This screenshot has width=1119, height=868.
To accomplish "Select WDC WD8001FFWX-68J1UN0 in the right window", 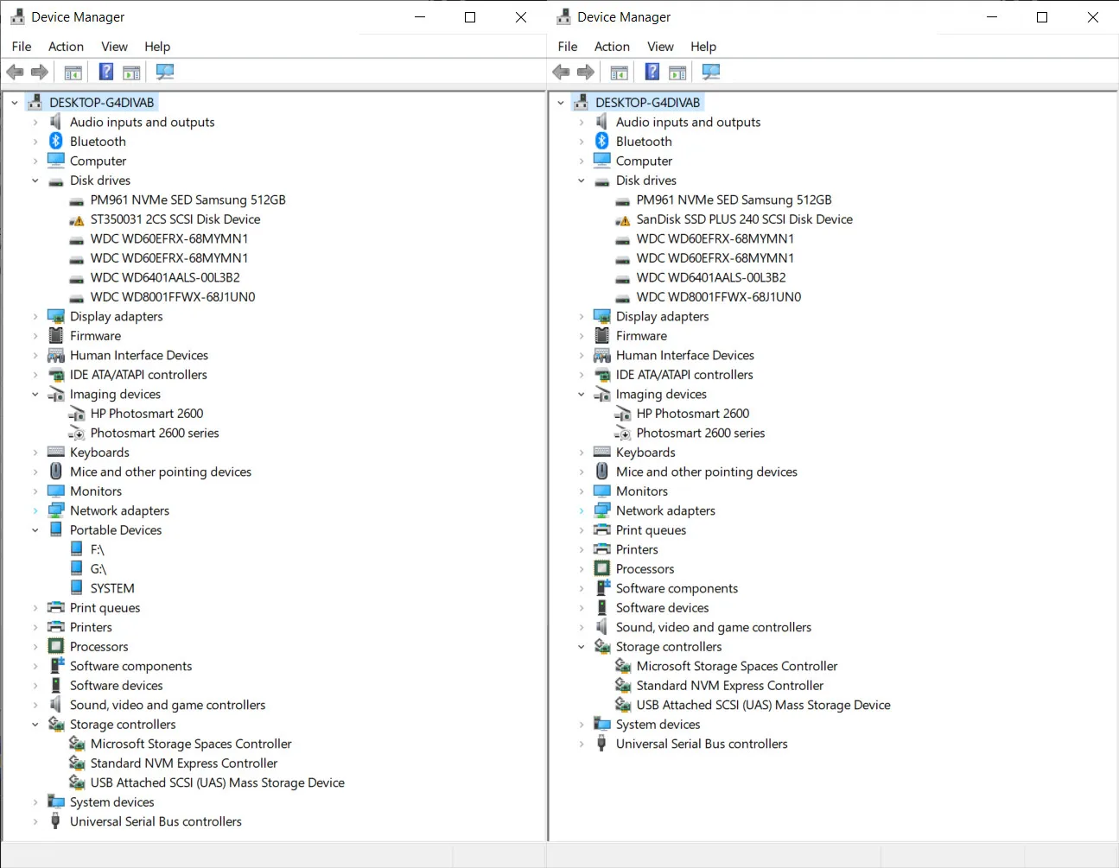I will [719, 297].
